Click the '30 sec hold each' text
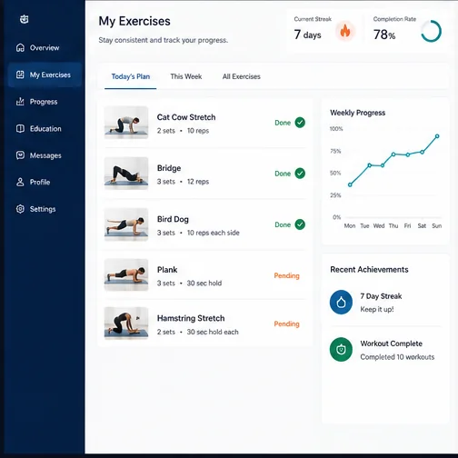This screenshot has height=458, width=458. tap(213, 332)
